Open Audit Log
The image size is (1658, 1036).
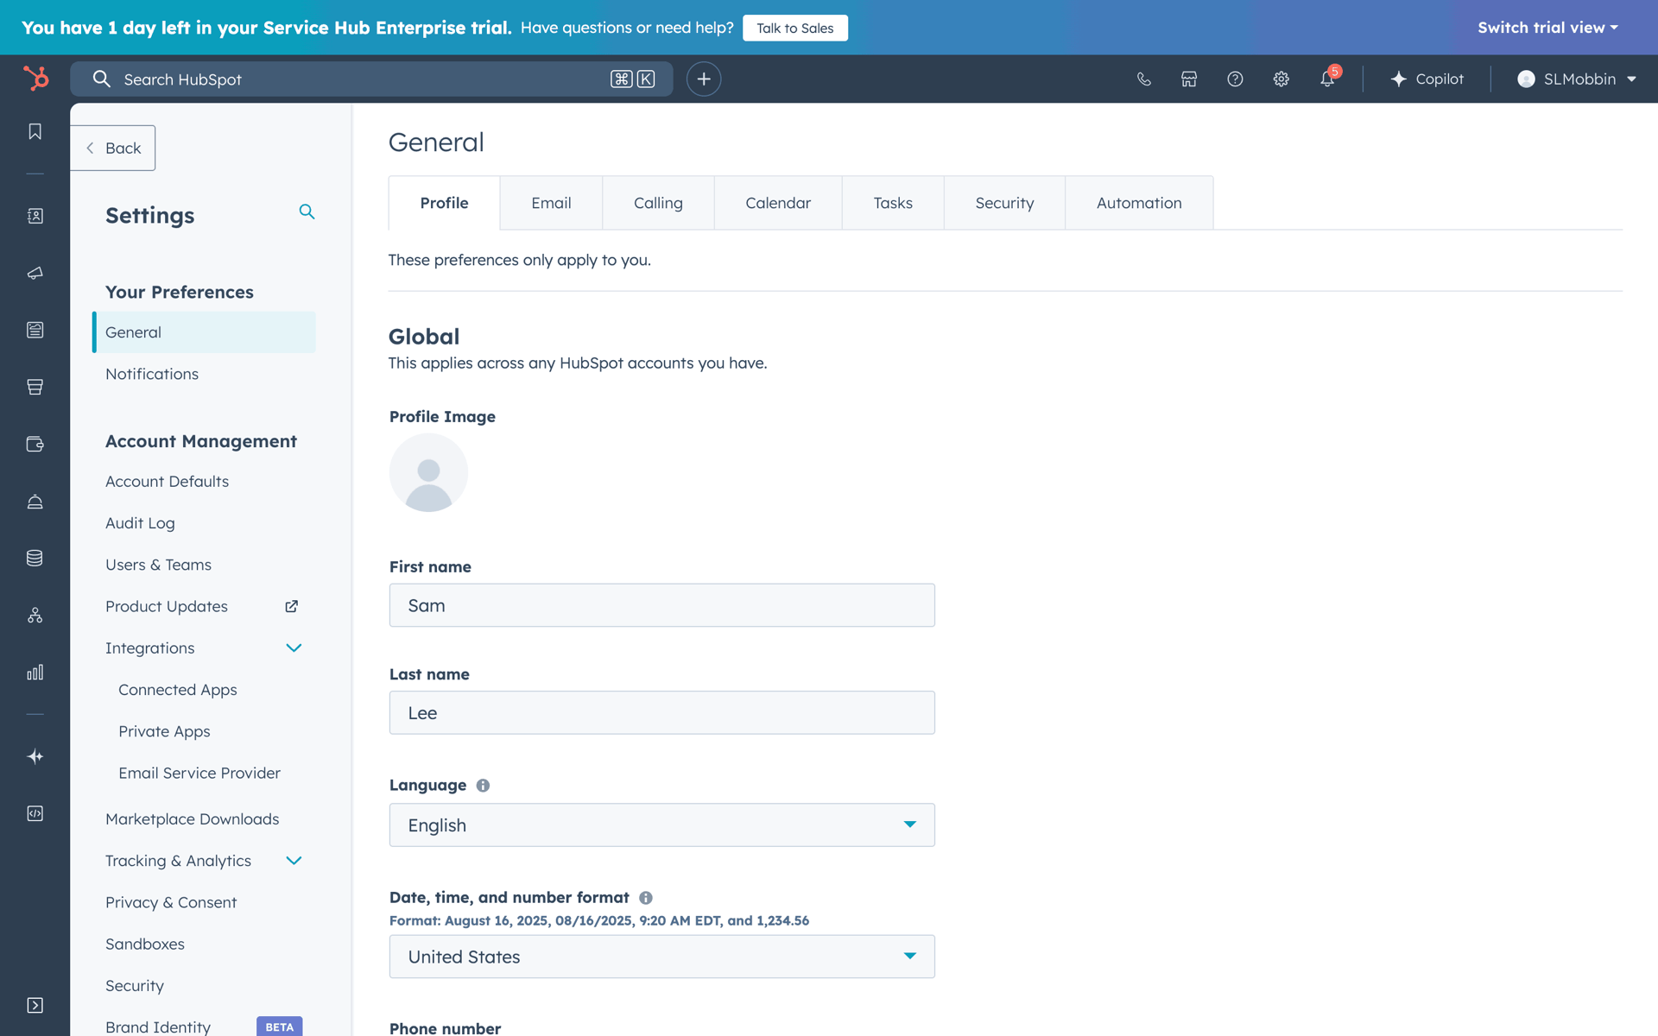[140, 523]
